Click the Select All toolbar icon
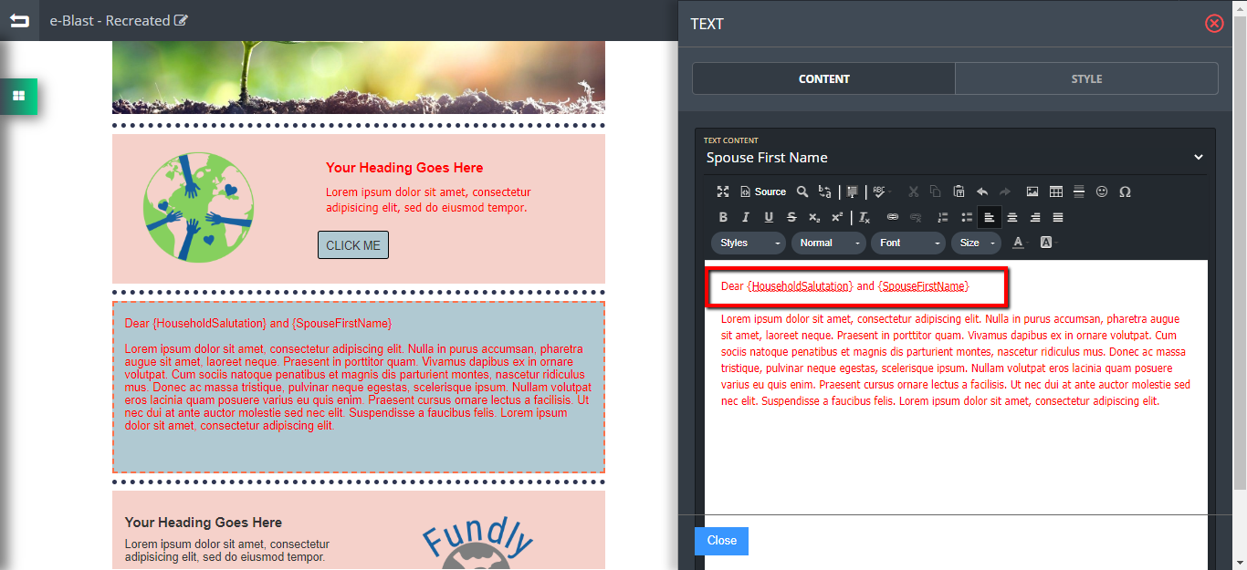 coord(852,192)
